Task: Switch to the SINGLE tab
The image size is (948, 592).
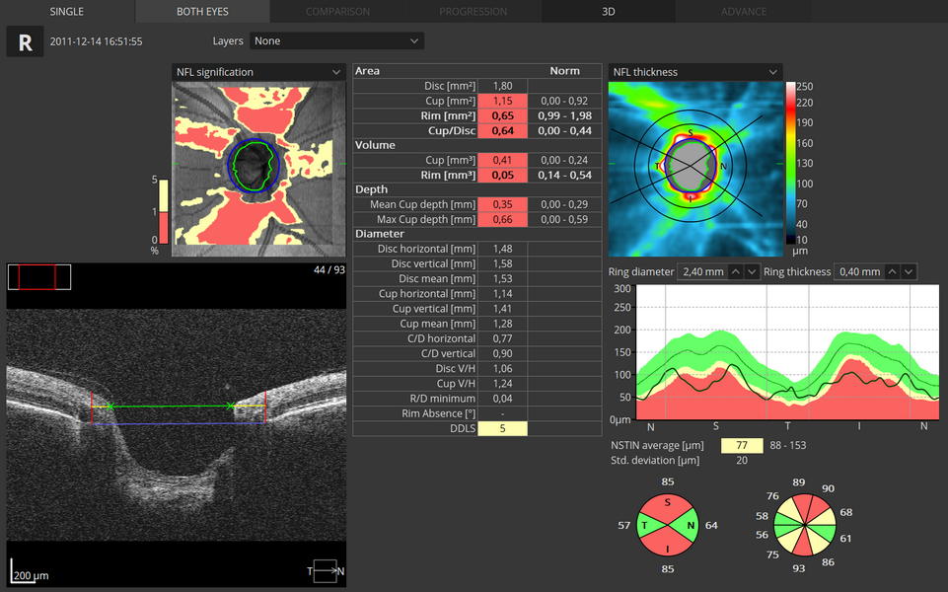Action: [x=67, y=12]
